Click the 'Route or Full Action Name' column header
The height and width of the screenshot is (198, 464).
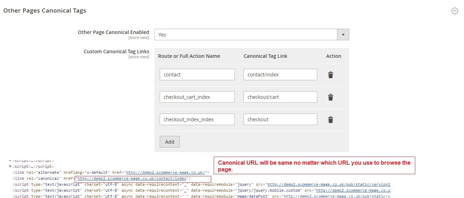coord(189,56)
